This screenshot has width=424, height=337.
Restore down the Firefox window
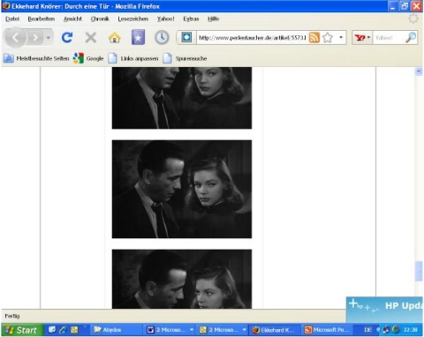(405, 6)
